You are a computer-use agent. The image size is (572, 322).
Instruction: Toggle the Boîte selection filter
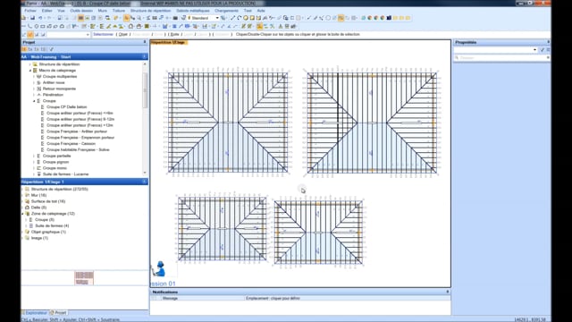[175, 34]
